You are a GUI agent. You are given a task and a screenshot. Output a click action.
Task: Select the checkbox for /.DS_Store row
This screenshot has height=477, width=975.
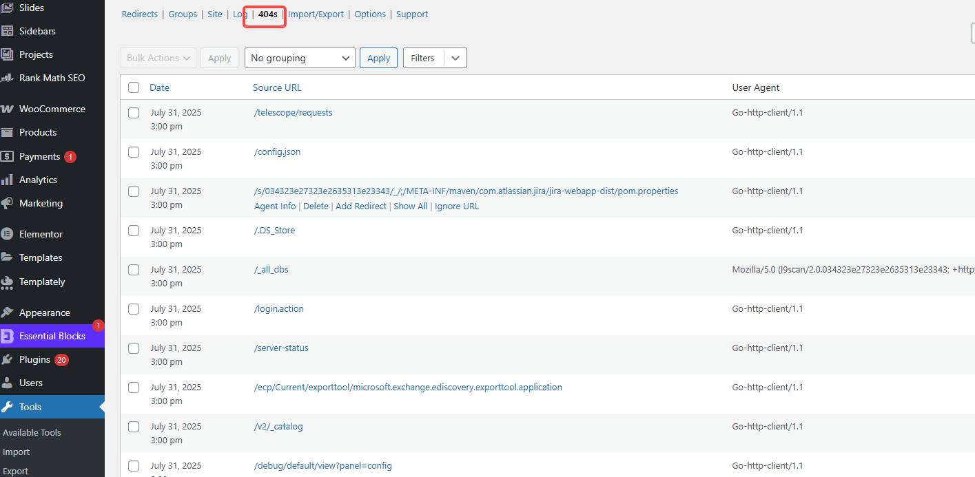[134, 231]
